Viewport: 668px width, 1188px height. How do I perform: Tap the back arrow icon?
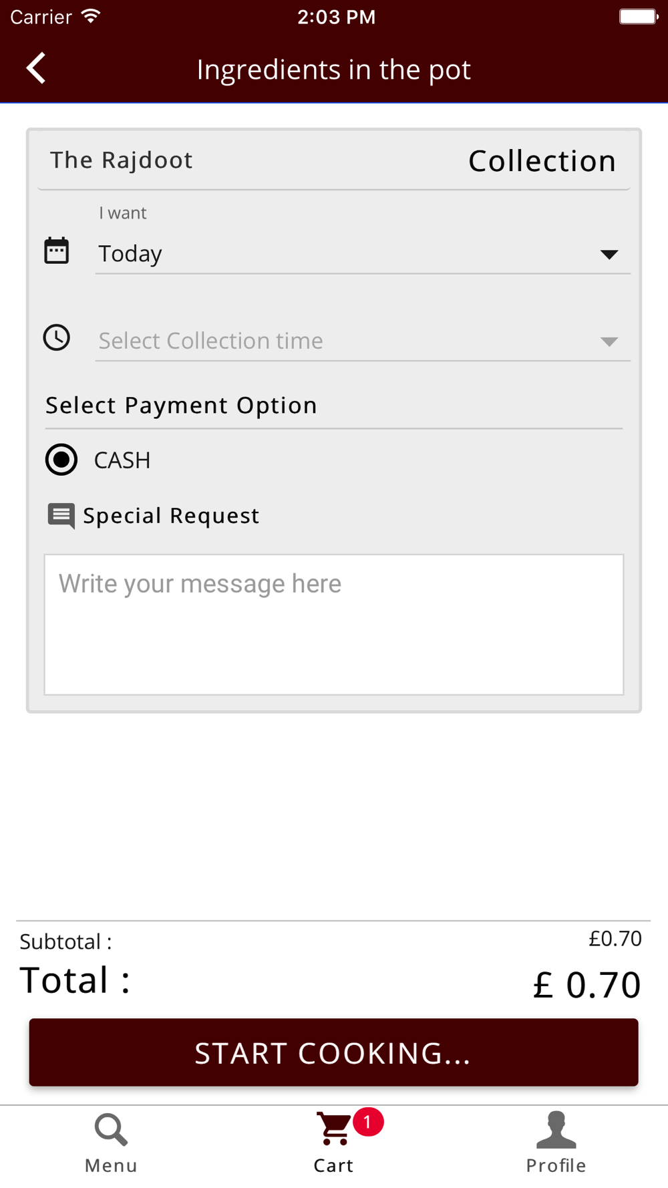pos(36,68)
